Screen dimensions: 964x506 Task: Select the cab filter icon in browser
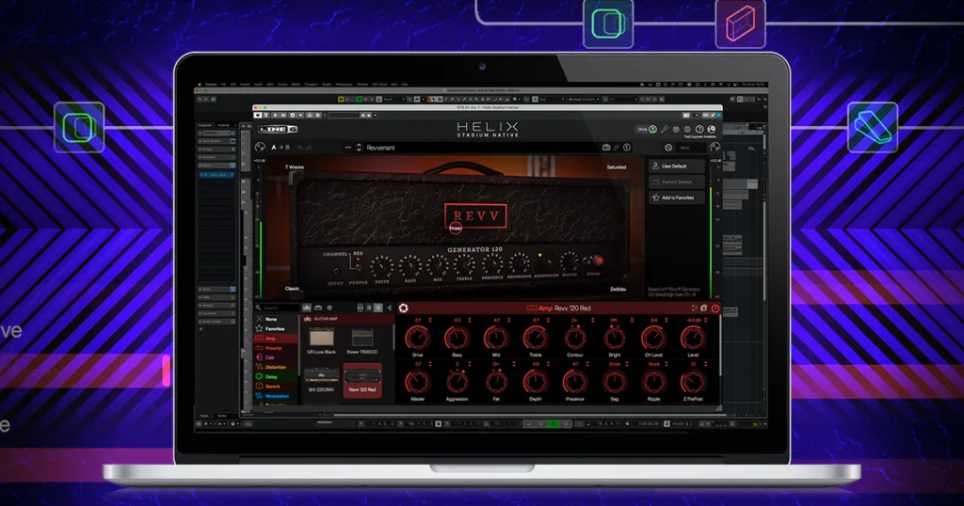click(x=318, y=308)
